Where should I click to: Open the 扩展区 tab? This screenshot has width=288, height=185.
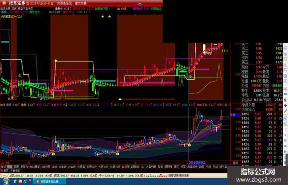pos(5,171)
